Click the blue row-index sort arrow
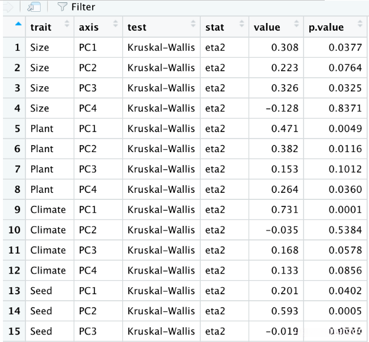 18,24
